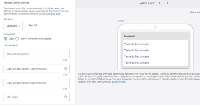Select the Créer radio button
200x105 pixels.
click(x=5, y=39)
